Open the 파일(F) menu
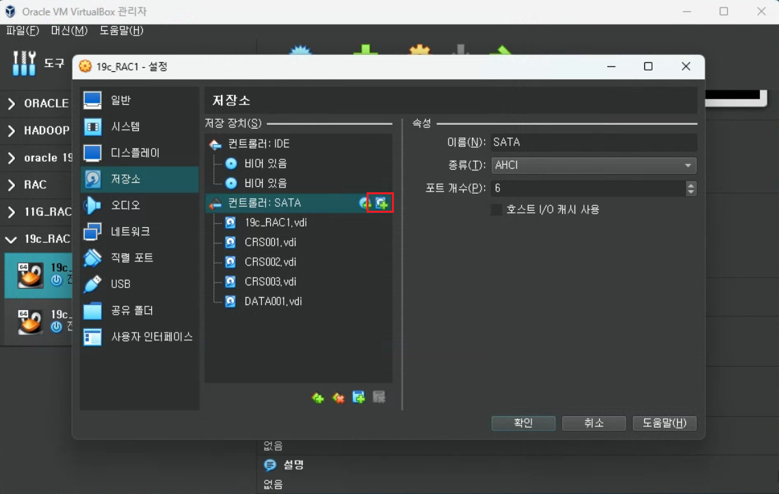The image size is (779, 494). point(23,30)
